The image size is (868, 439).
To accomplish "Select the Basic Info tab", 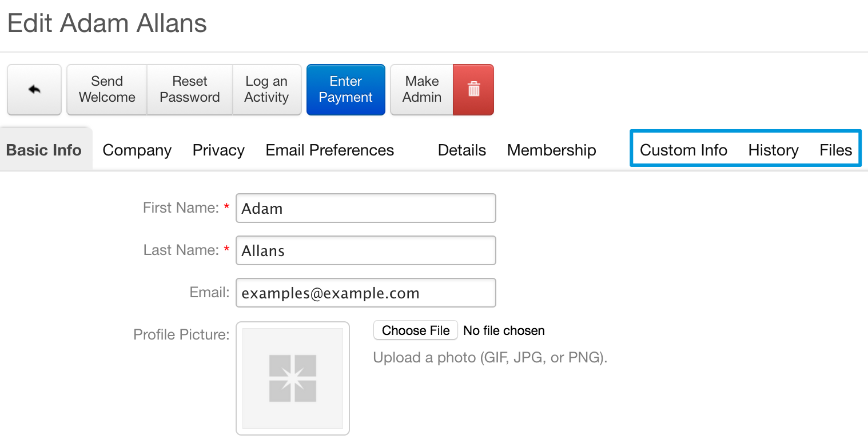I will (x=44, y=150).
